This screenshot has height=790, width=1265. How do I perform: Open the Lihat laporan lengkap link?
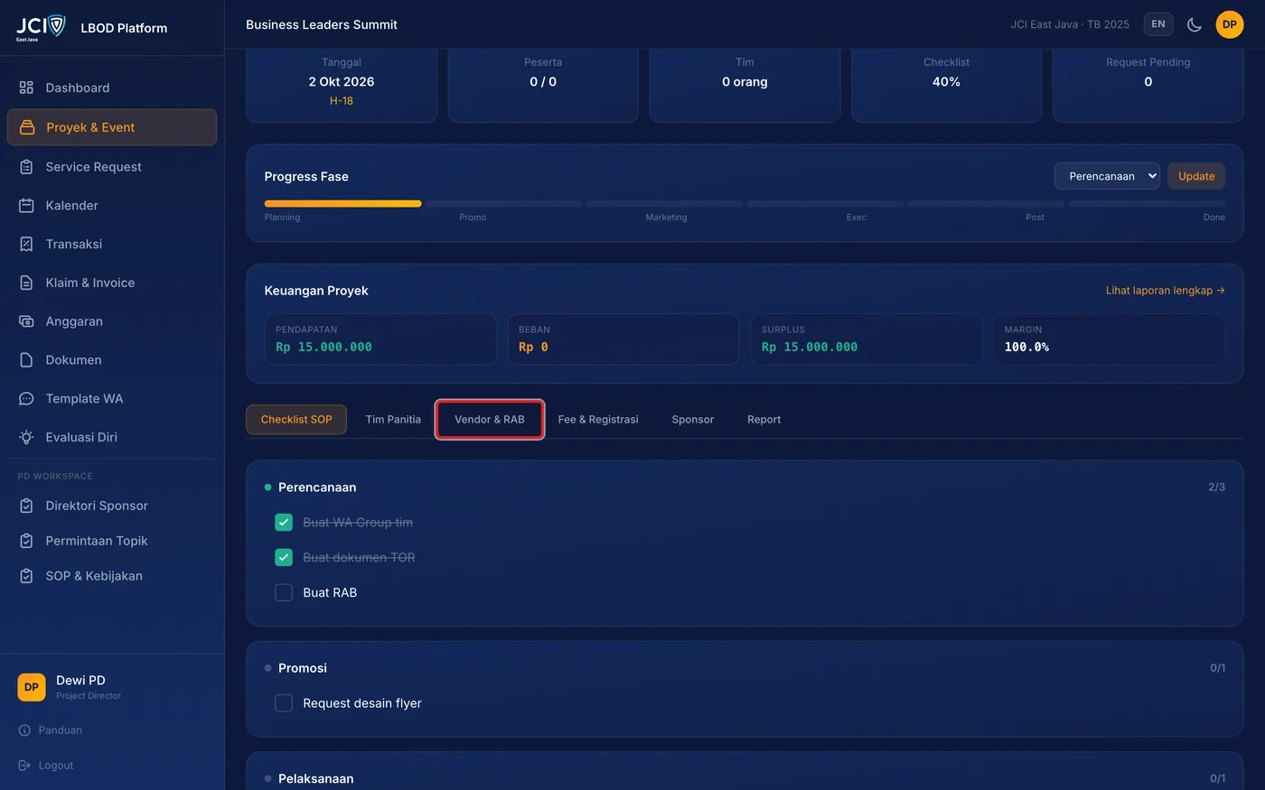1166,291
